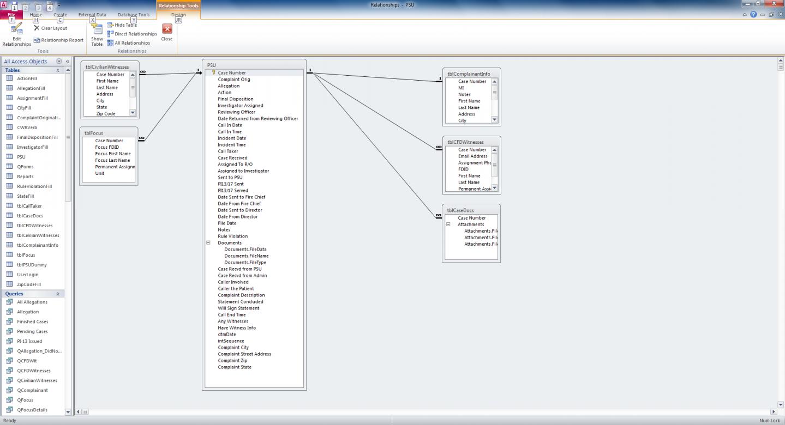
Task: Select Zip Code field in tblCivilianWitnesses
Action: (106, 114)
